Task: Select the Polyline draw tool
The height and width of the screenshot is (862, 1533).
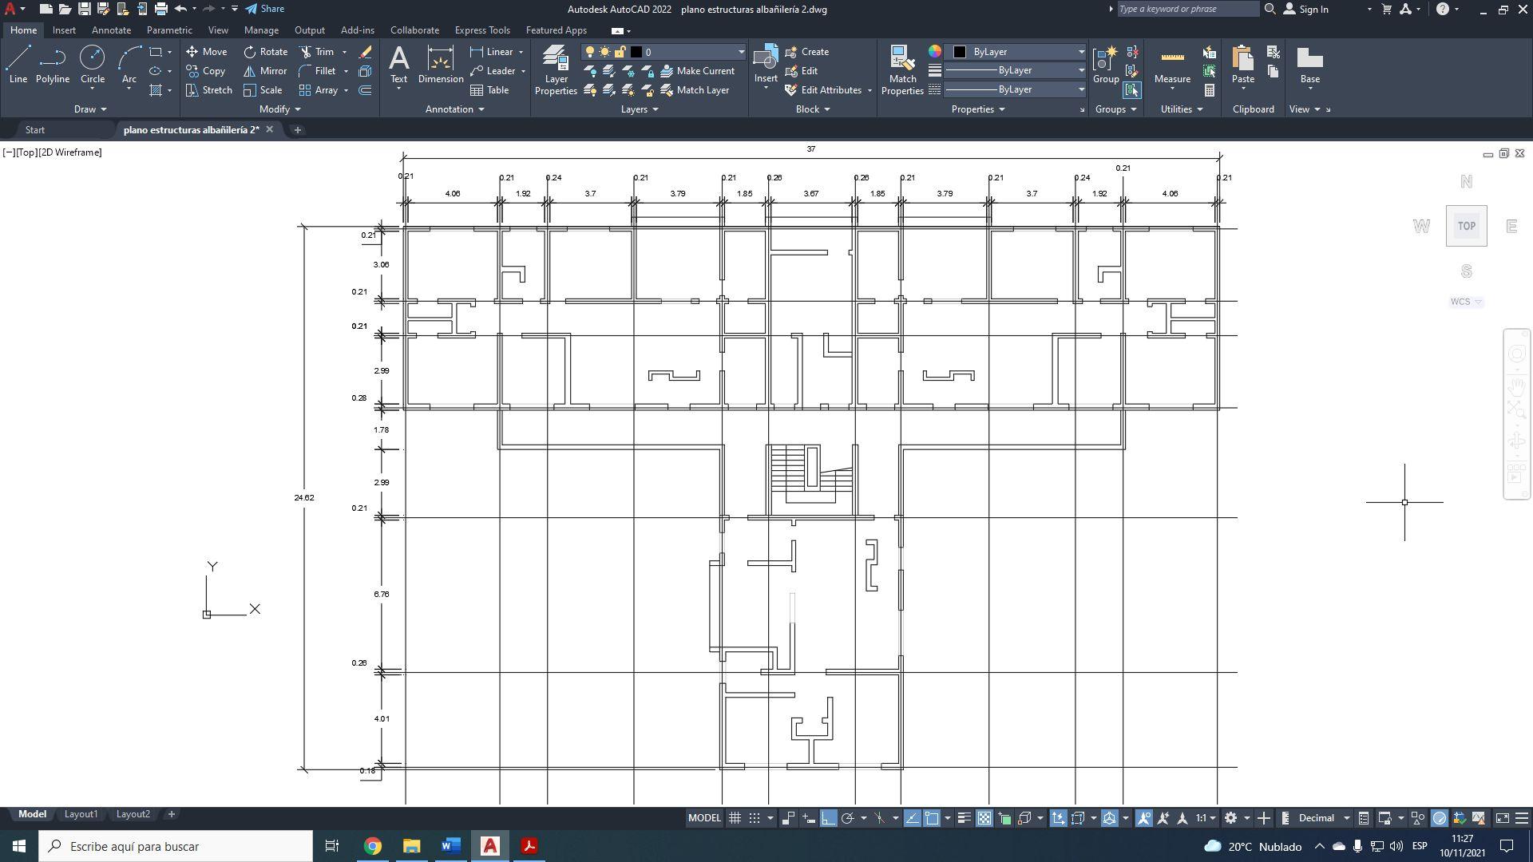Action: pyautogui.click(x=53, y=64)
